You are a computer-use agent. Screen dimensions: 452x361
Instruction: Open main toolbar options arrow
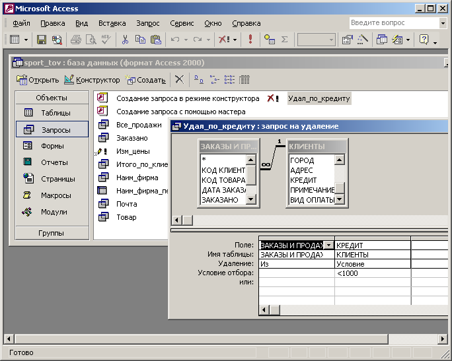click(435, 43)
